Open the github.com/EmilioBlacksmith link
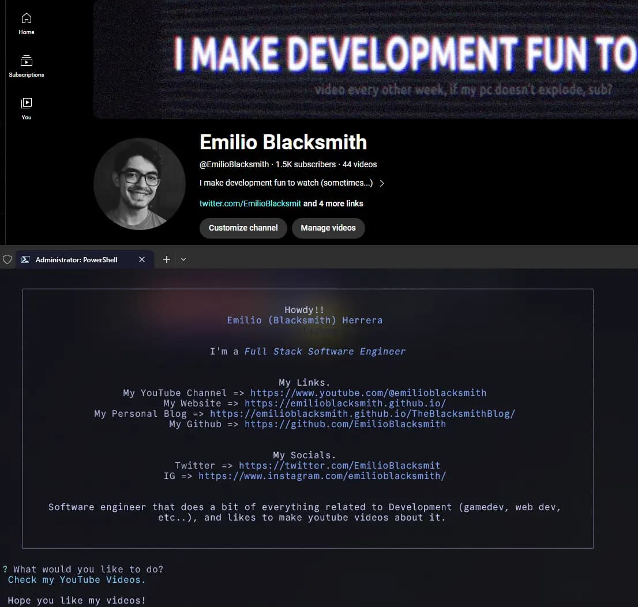 (345, 424)
